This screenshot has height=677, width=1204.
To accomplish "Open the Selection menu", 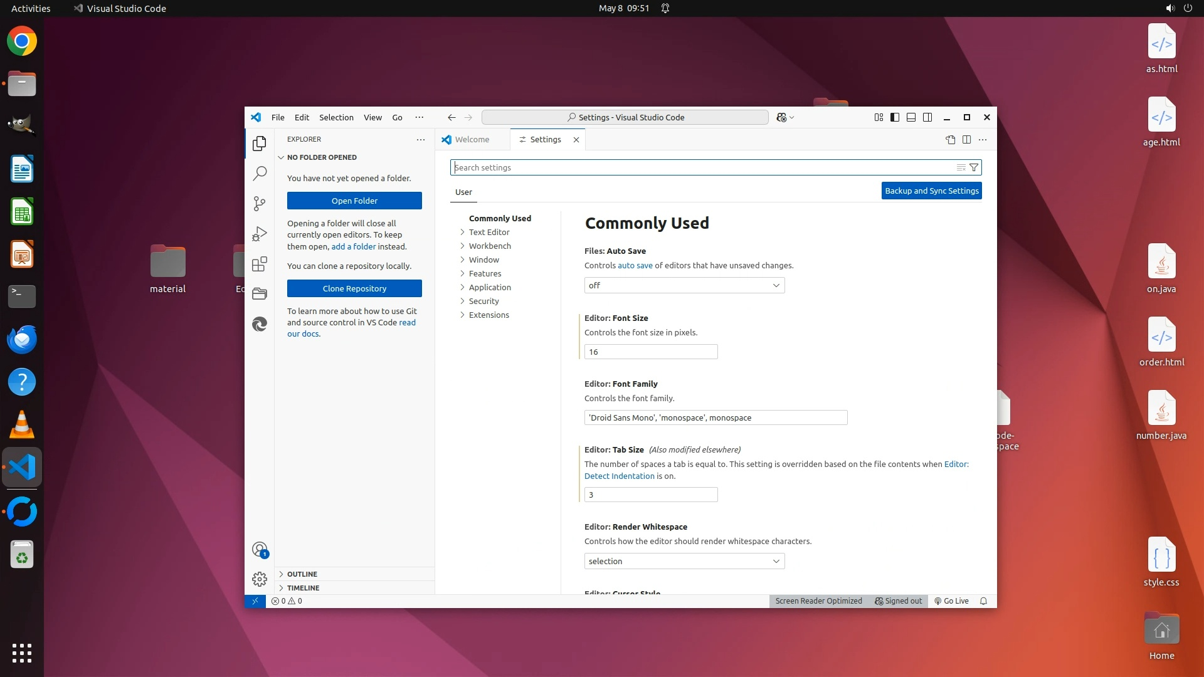I will (x=336, y=117).
